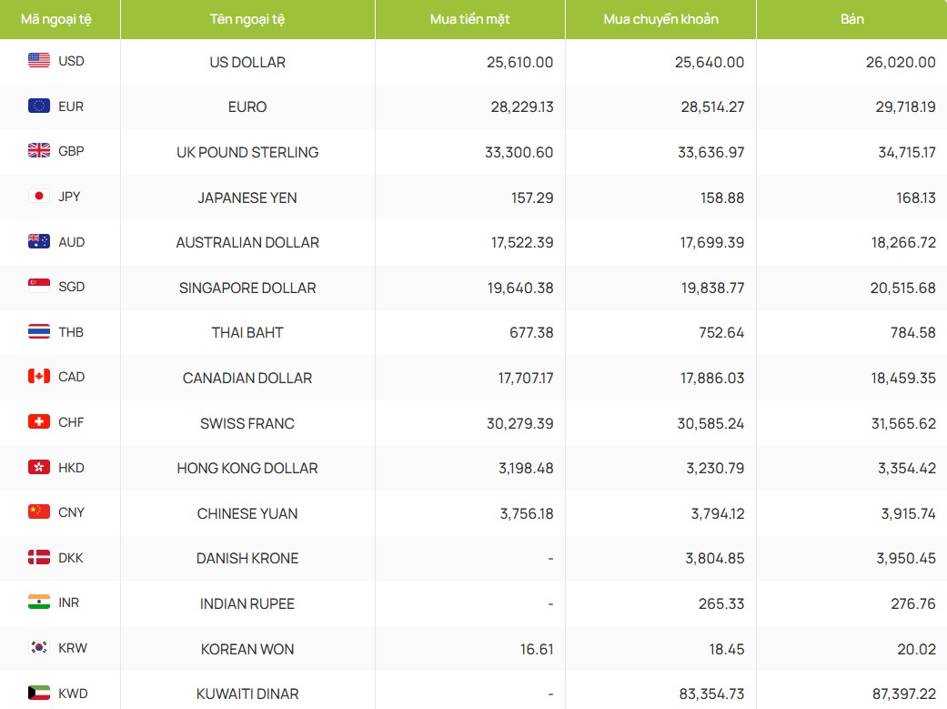The width and height of the screenshot is (947, 709).
Task: Click the Kuwait flag icon beside KWD
Action: coord(38,693)
